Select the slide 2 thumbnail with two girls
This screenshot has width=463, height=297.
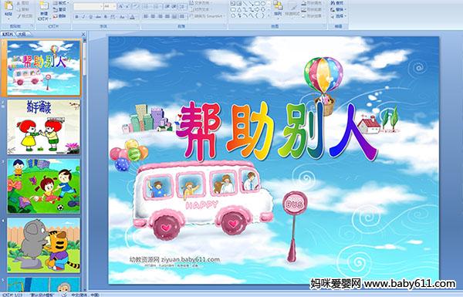pyautogui.click(x=44, y=127)
